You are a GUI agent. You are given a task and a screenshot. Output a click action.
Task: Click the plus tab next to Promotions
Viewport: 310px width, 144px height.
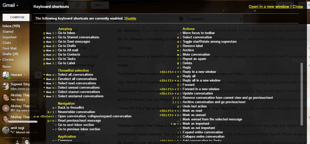tap(241, 19)
